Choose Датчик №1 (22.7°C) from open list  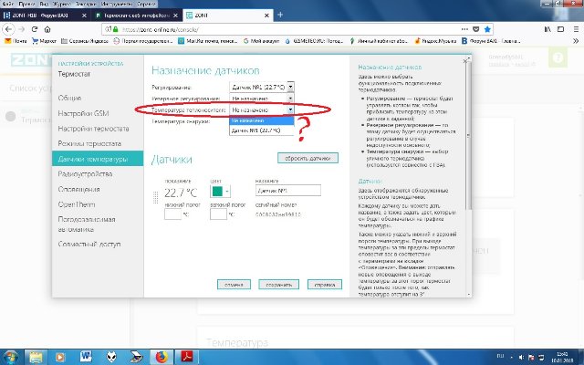coord(256,130)
